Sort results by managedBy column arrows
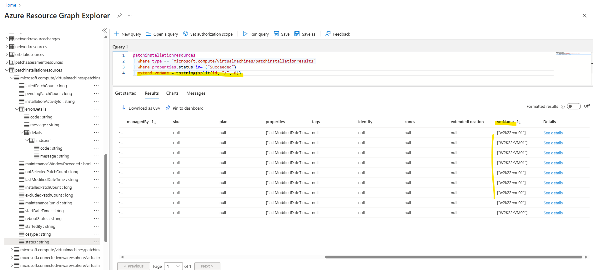This screenshot has width=593, height=270. pyautogui.click(x=154, y=122)
